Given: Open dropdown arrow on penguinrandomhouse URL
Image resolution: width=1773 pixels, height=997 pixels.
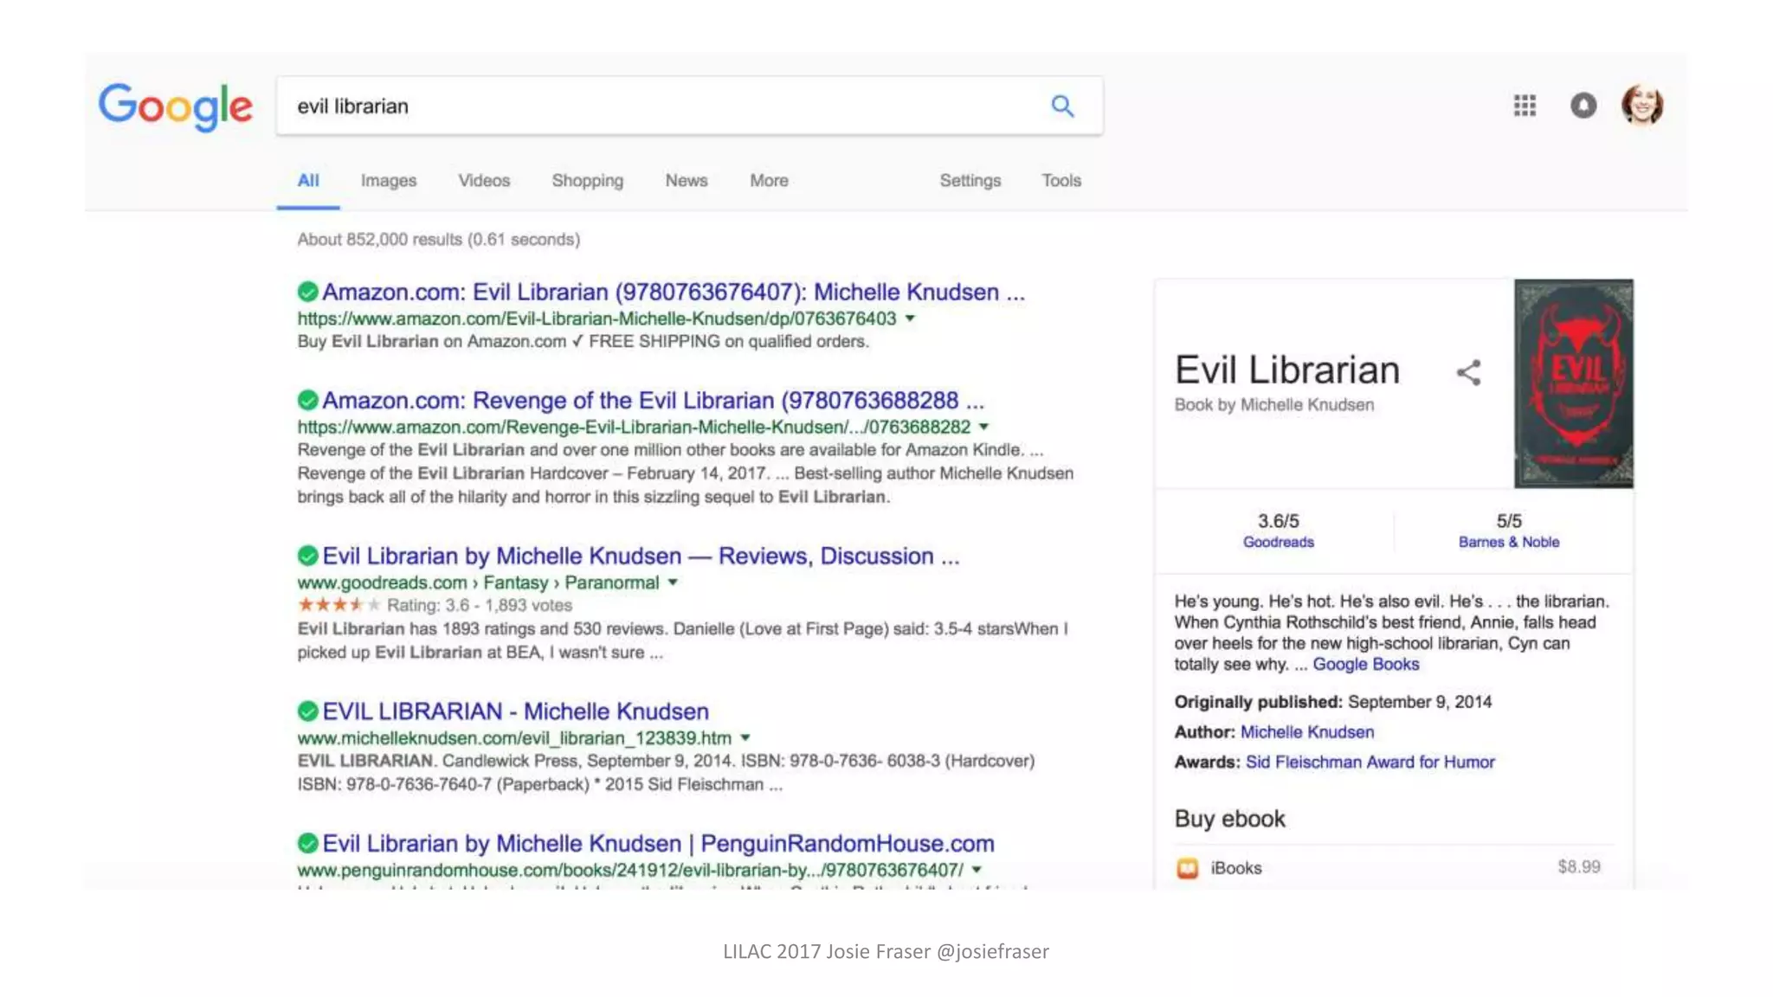Looking at the screenshot, I should pos(977,870).
